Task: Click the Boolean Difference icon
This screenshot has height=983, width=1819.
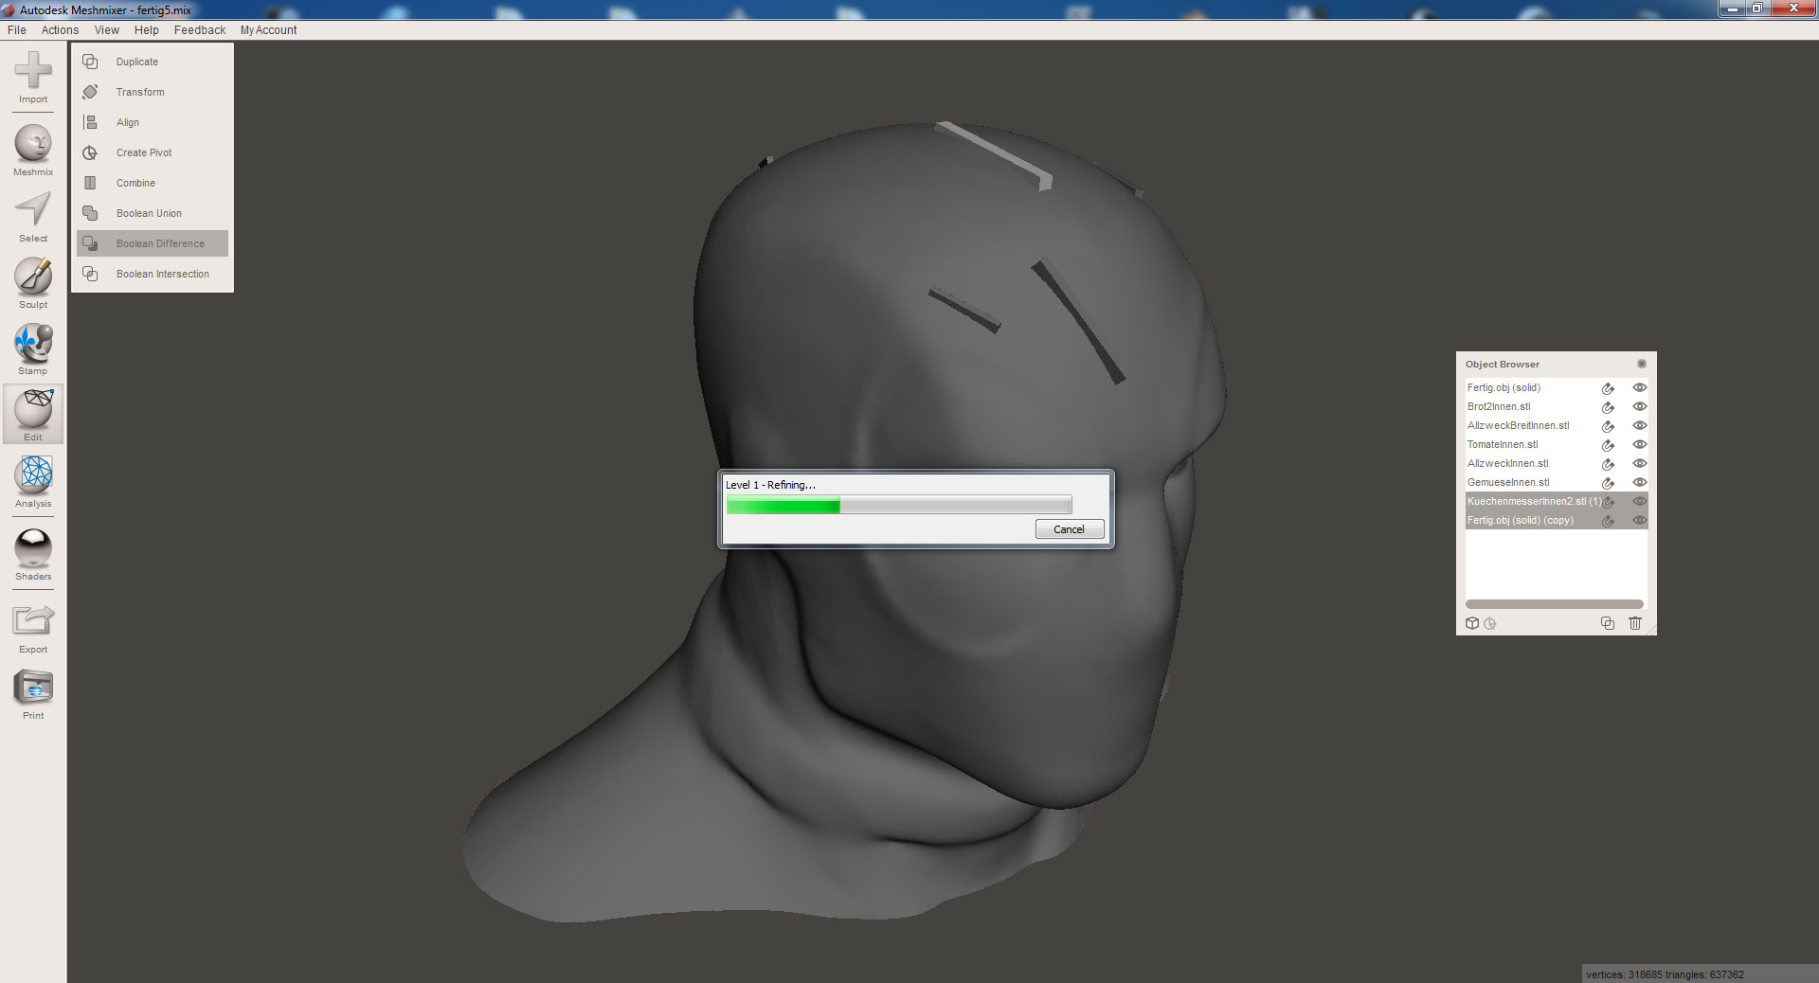Action: tap(90, 243)
